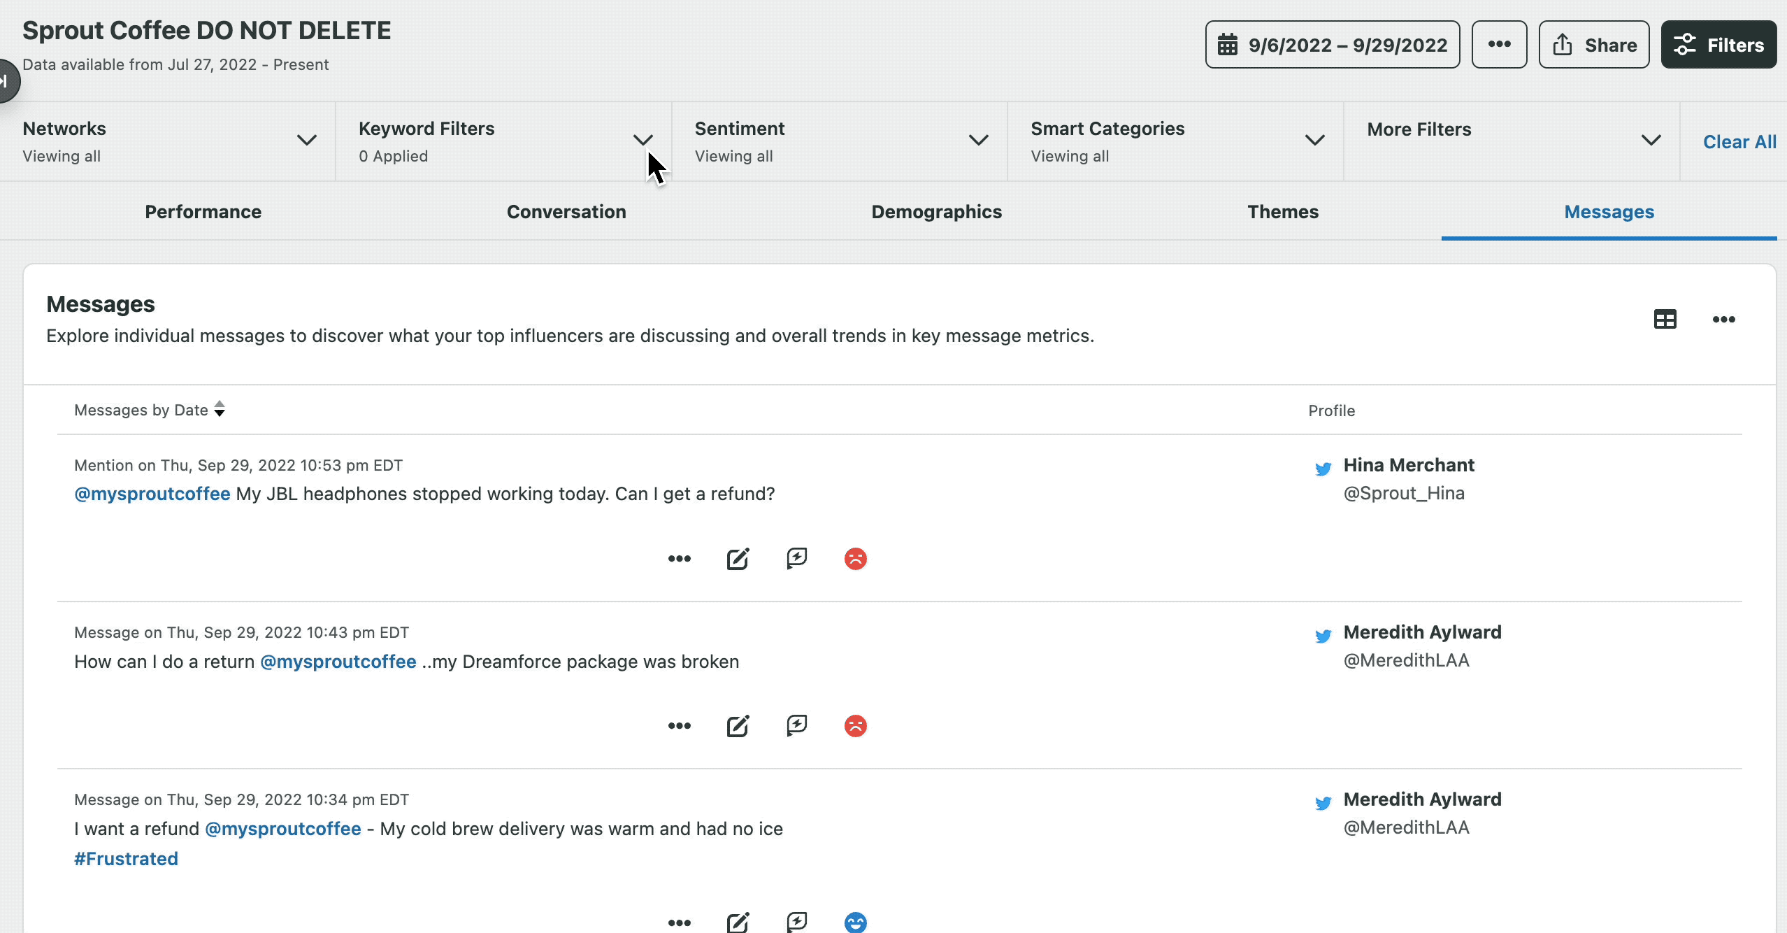
Task: Click the top header more options ellipsis
Action: [1499, 45]
